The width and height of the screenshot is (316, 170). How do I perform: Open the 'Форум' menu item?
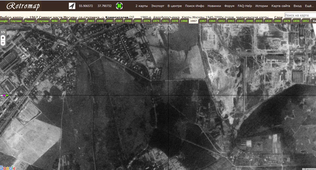click(229, 6)
